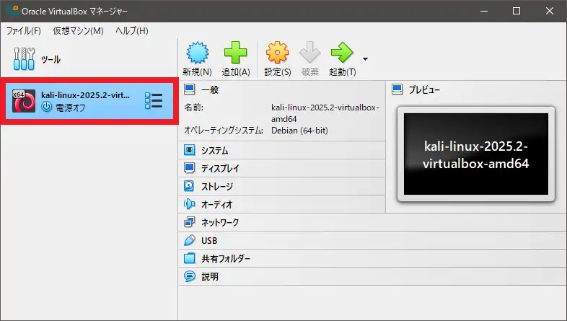This screenshot has width=567, height=321.
Task: Open the USB section heading
Action: [x=209, y=240]
